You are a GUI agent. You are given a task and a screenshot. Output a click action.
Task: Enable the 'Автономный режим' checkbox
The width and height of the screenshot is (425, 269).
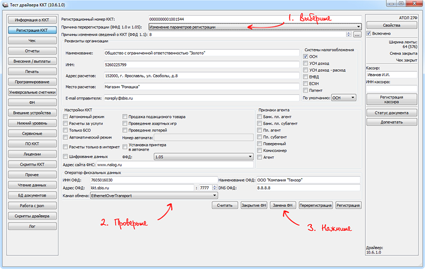65,116
